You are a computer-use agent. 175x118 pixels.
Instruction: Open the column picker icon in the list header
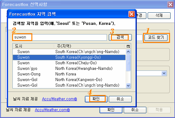(x=128, y=46)
